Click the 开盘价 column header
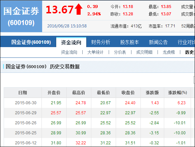This screenshot has width=195, height=147. [54, 93]
